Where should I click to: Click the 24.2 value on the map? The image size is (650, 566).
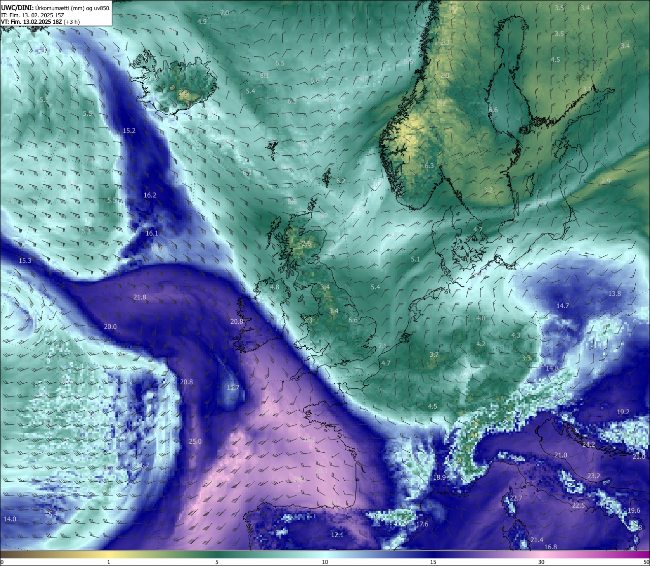589,444
